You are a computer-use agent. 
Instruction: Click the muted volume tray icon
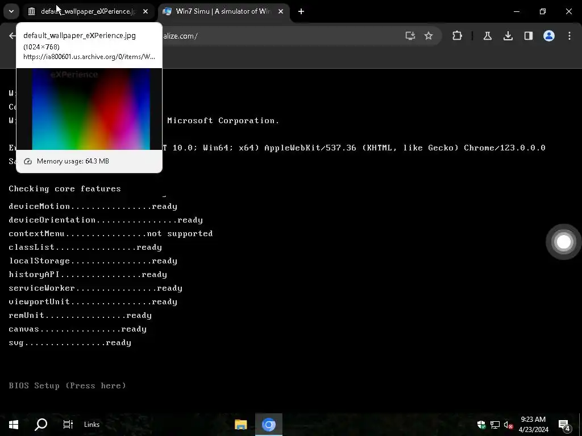coord(508,425)
